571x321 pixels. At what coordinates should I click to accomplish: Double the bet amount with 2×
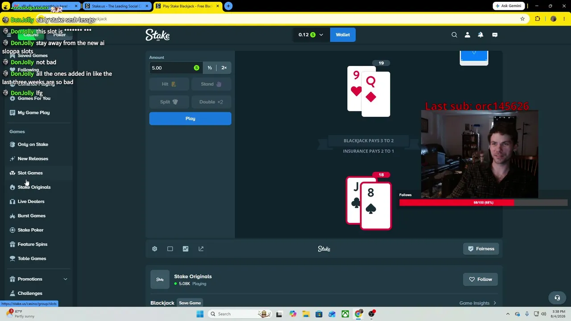point(224,68)
